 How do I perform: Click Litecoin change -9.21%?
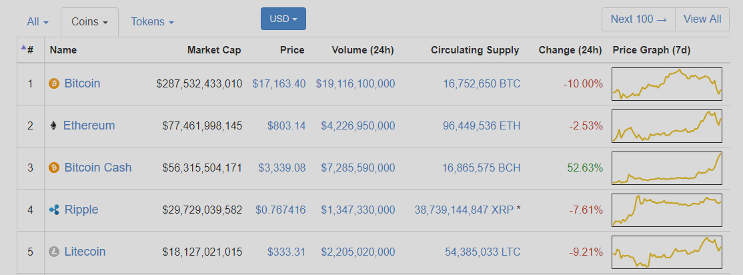[x=586, y=252]
